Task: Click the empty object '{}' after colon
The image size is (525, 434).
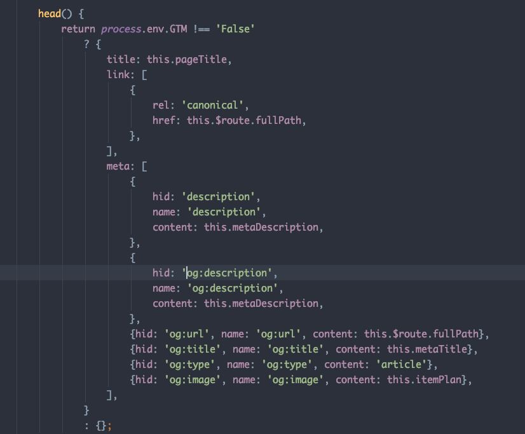Action: (101, 426)
